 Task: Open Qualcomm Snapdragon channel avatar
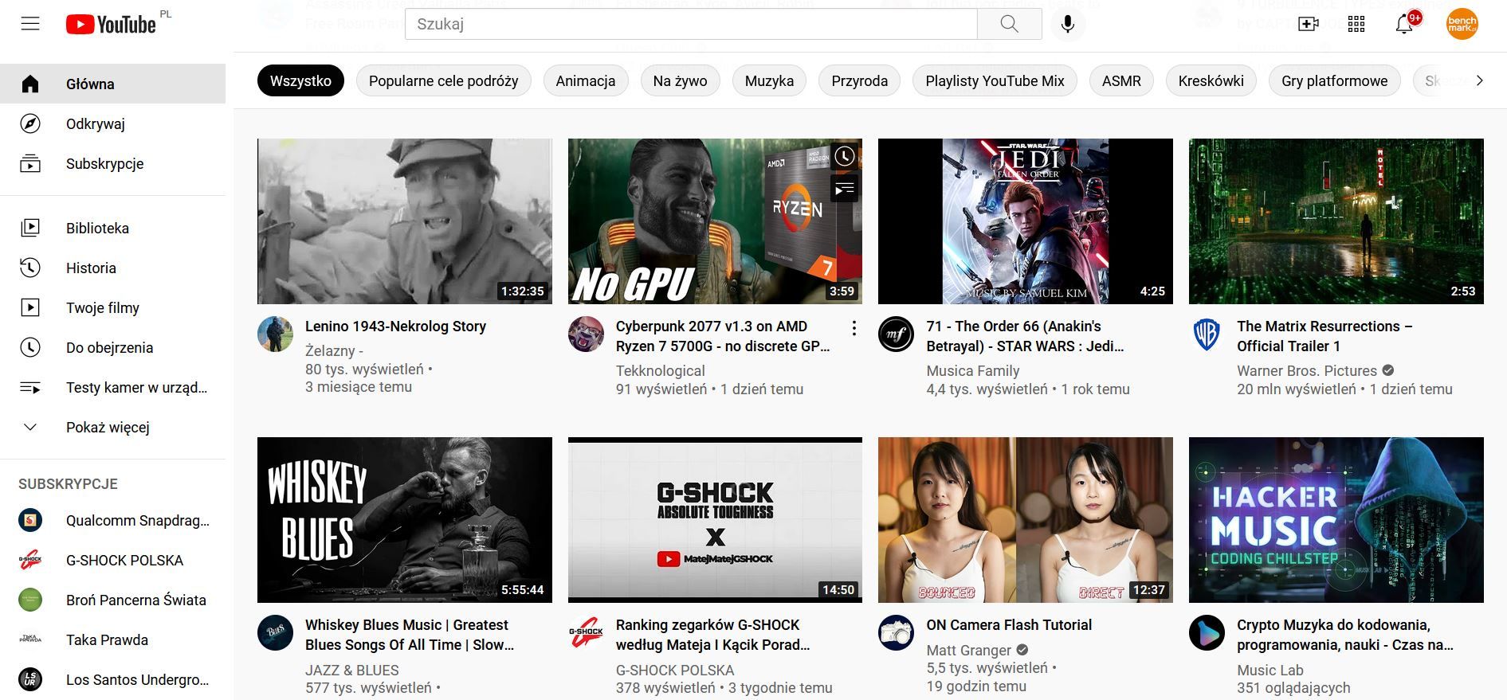pyautogui.click(x=30, y=520)
